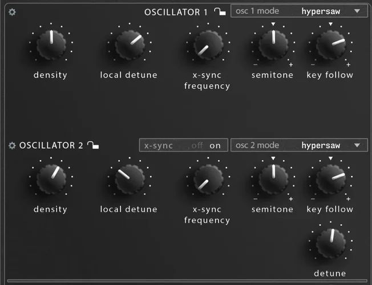
Task: Click the minus sign by Oscillator 2 key follow
Action: tap(313, 199)
